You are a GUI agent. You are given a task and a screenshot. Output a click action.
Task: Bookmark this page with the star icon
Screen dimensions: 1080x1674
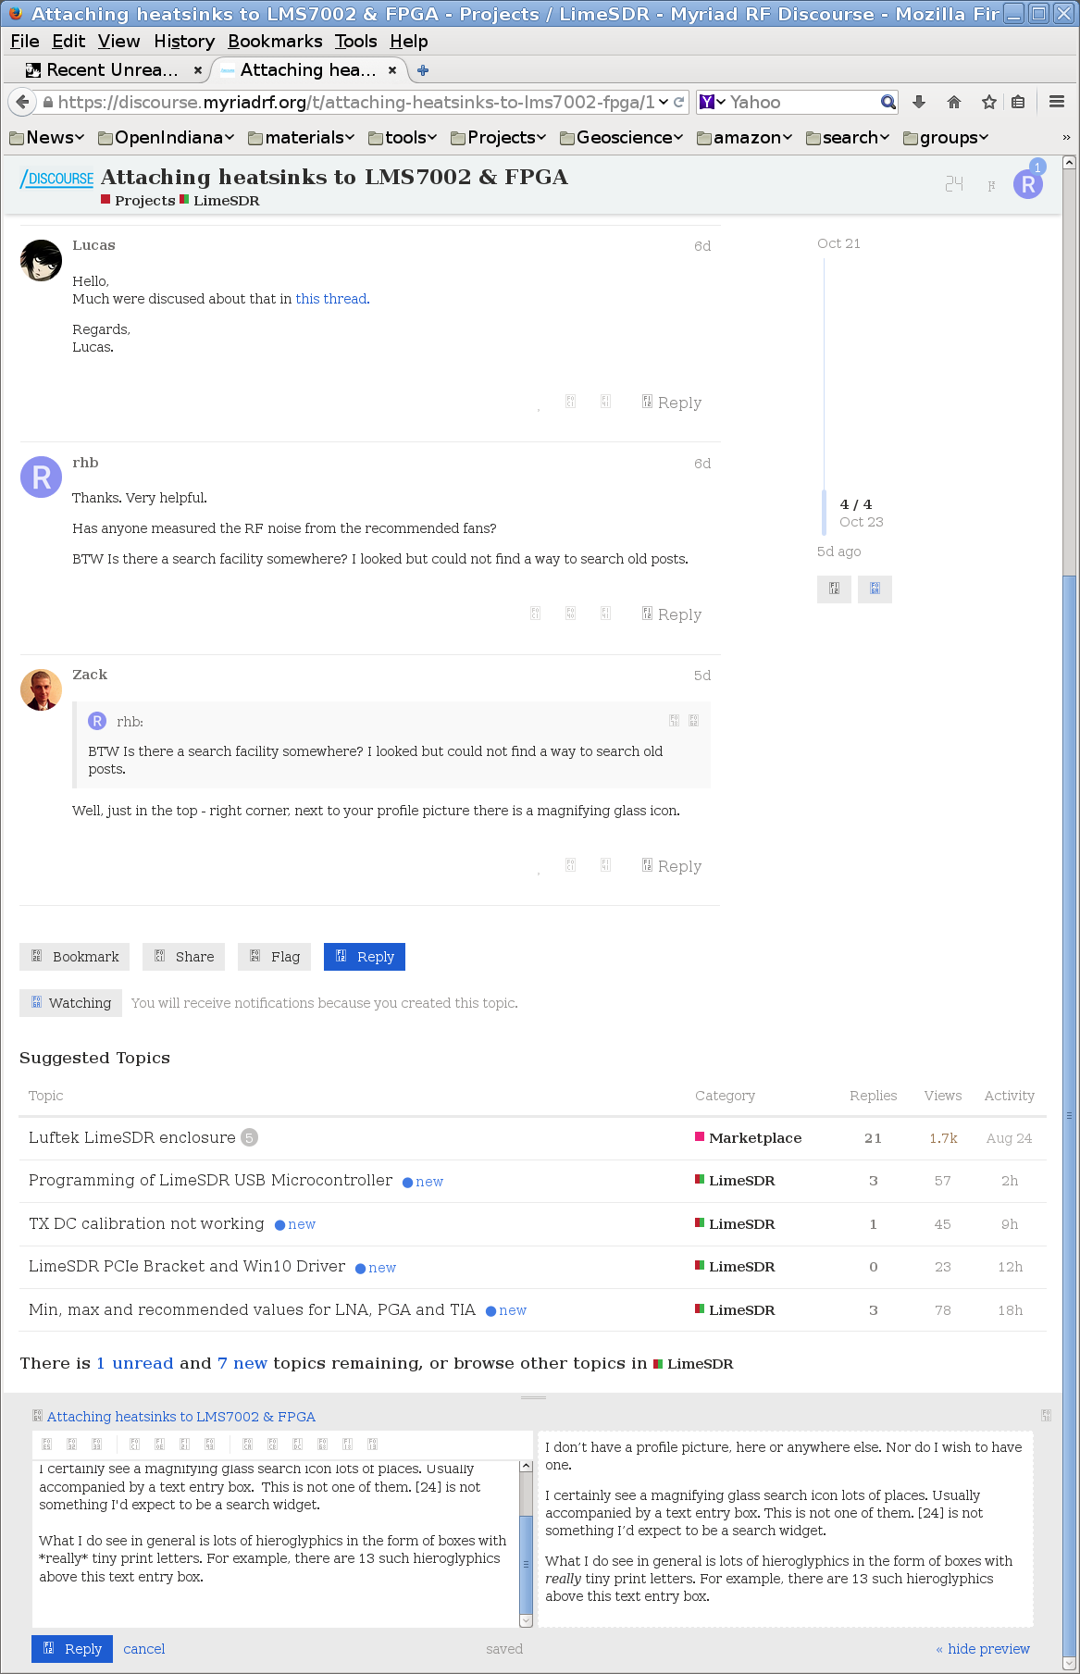click(x=989, y=102)
